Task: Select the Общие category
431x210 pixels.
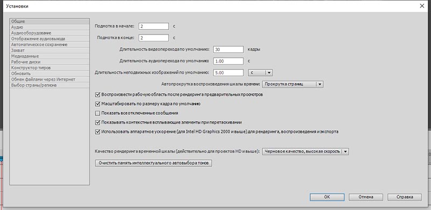Action: [50, 22]
